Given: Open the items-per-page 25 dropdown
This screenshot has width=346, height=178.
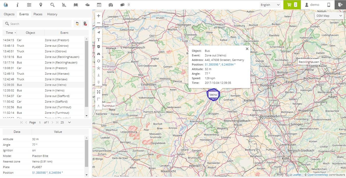Looking at the screenshot, I should click(65, 122).
